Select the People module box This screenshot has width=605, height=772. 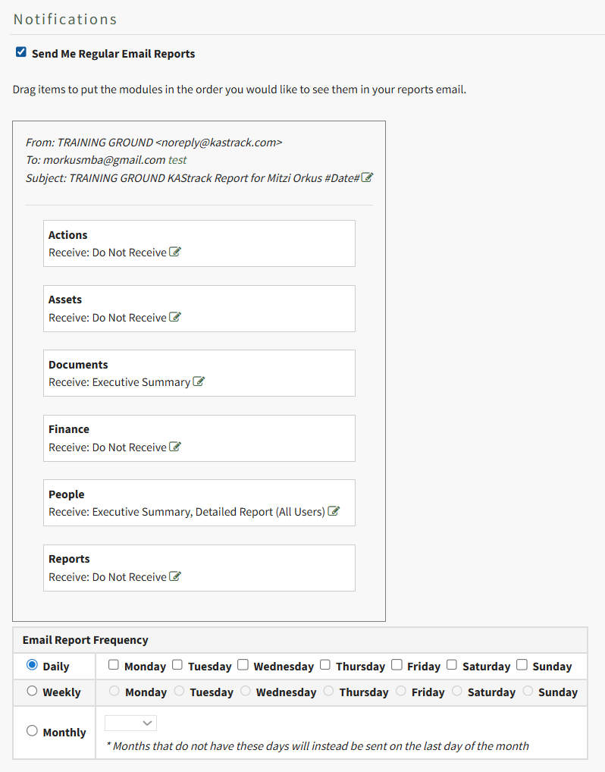click(199, 503)
